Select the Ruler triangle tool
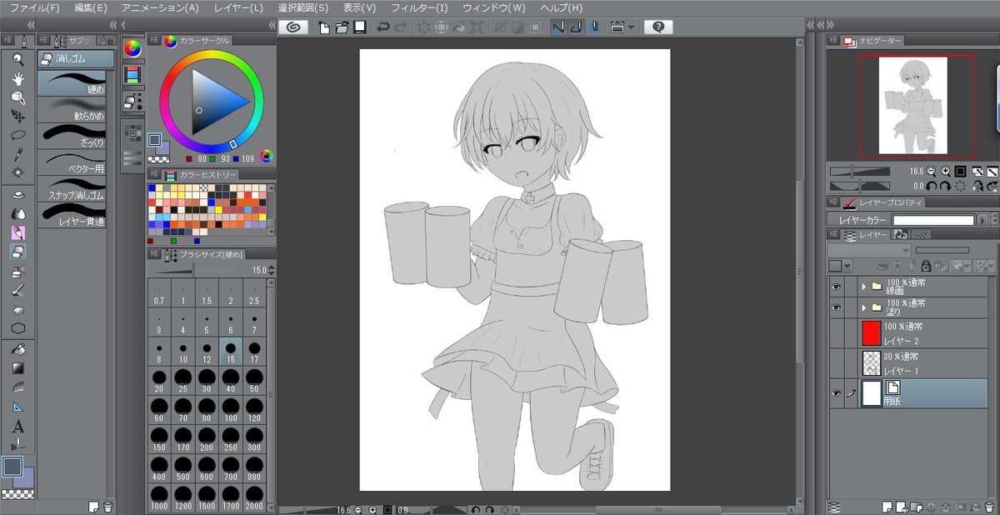The height and width of the screenshot is (515, 1000). pos(18,407)
